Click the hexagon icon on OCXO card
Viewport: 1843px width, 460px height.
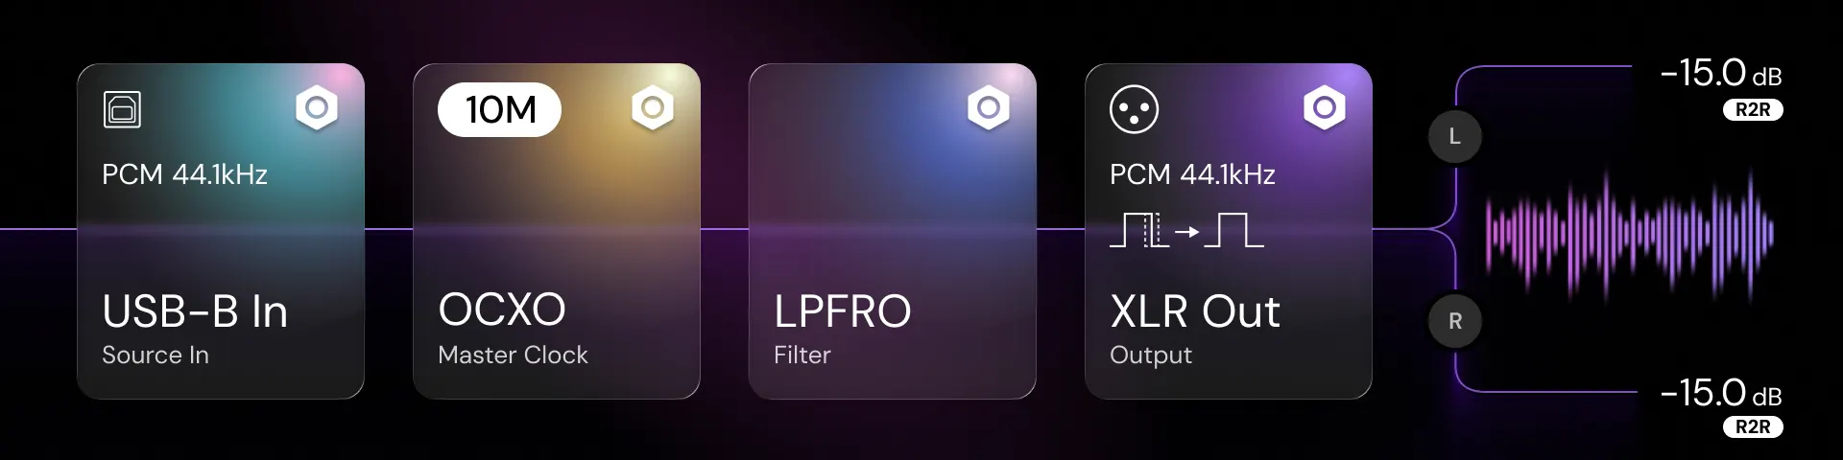[x=653, y=108]
